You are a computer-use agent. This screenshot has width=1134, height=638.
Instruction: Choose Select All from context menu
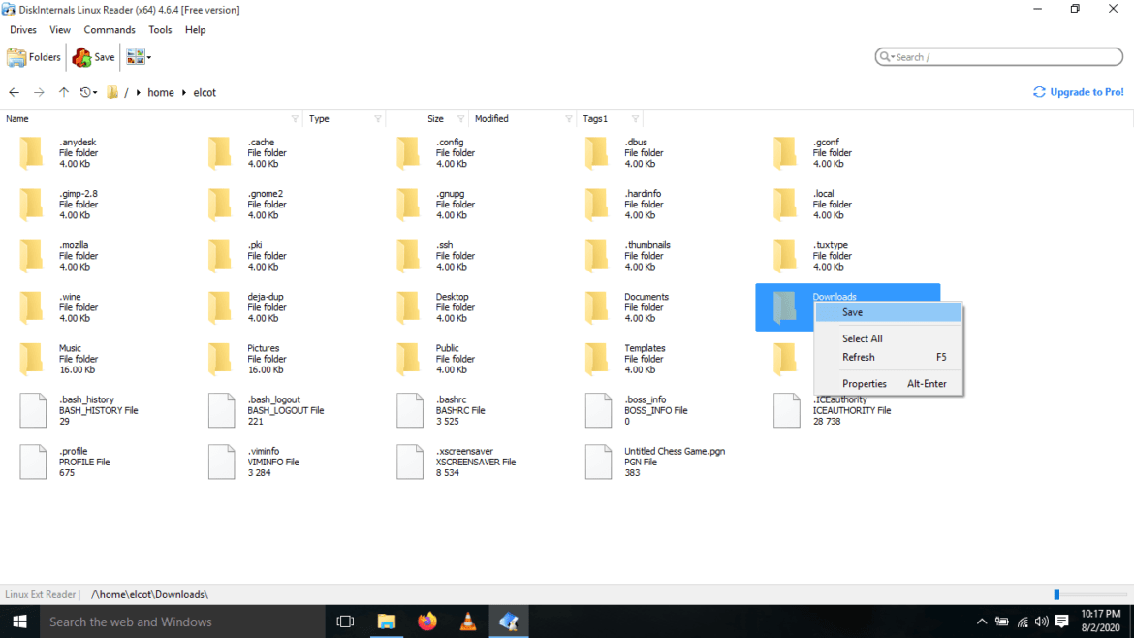[862, 338]
